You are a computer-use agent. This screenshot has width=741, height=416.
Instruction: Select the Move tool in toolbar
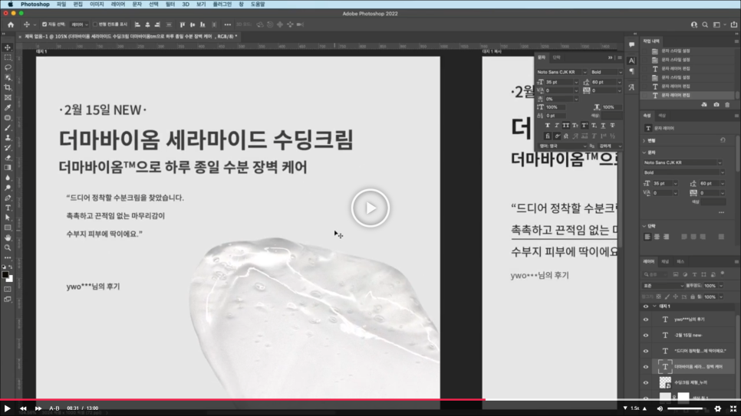[8, 47]
